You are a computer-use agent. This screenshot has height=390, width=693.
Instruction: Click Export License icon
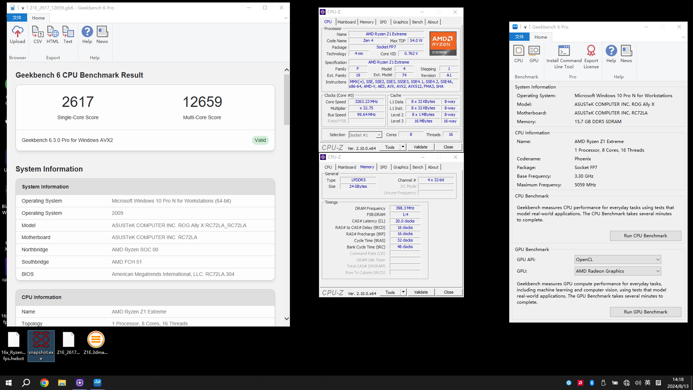point(591,57)
